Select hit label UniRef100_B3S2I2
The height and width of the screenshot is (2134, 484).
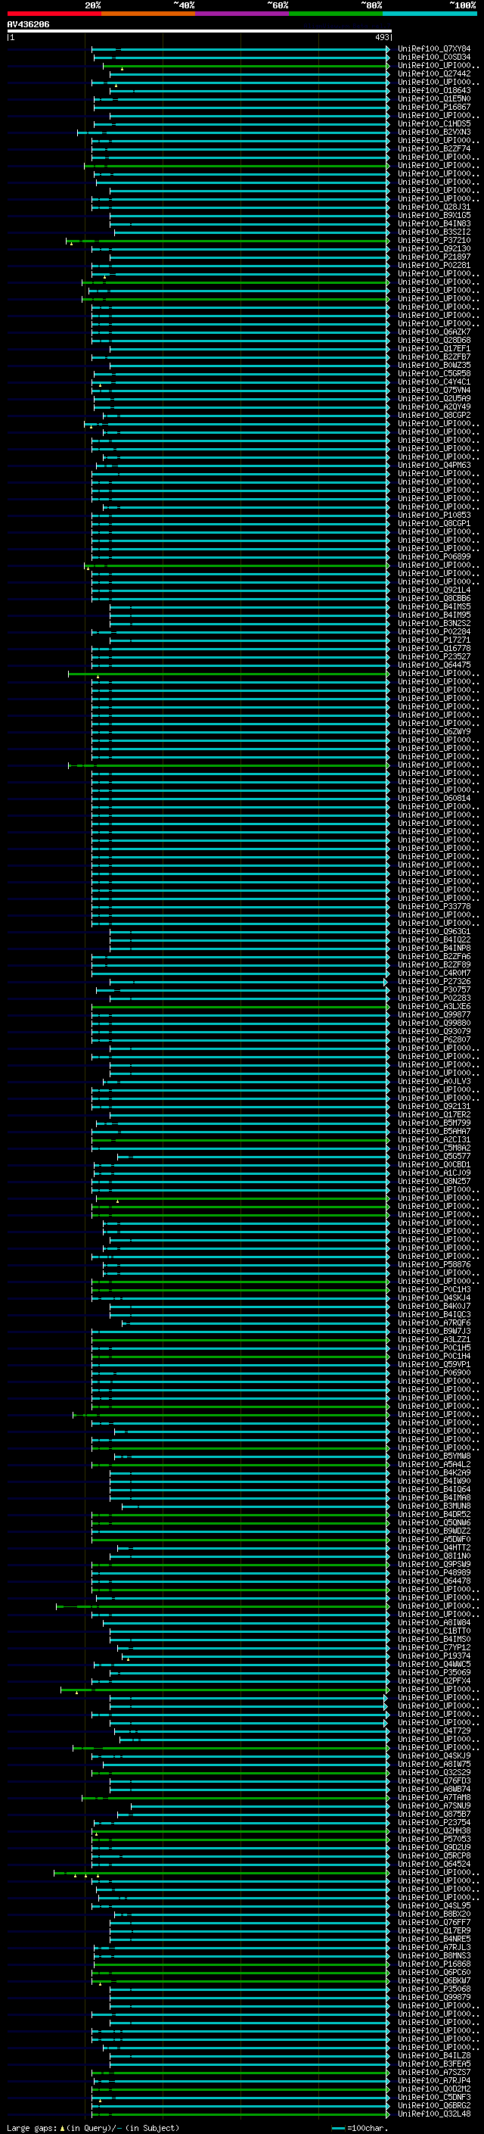434,232
